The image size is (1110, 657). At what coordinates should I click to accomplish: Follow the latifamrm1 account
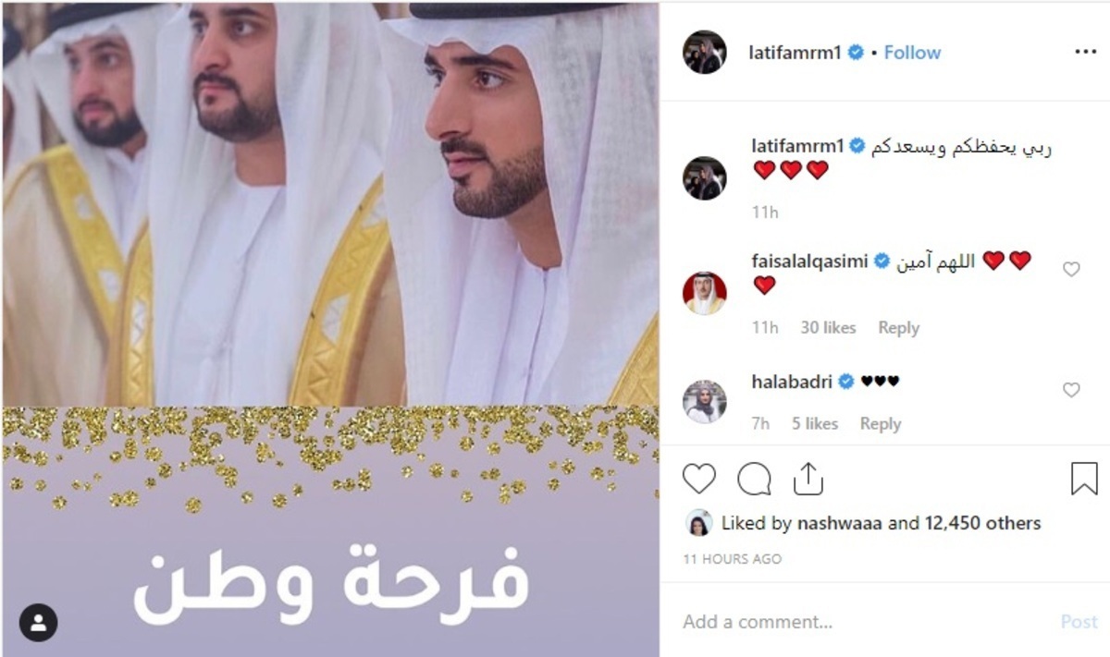click(912, 53)
